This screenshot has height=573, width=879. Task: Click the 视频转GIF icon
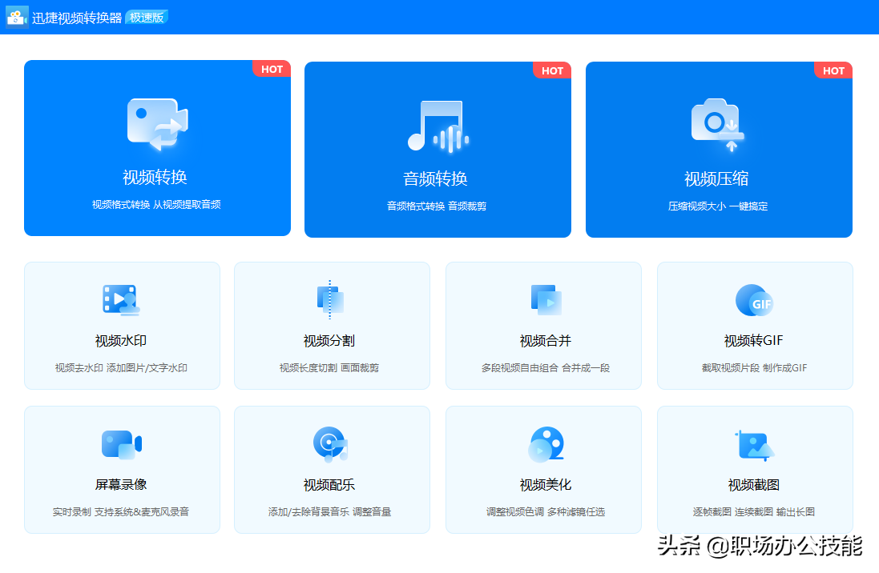(x=755, y=300)
